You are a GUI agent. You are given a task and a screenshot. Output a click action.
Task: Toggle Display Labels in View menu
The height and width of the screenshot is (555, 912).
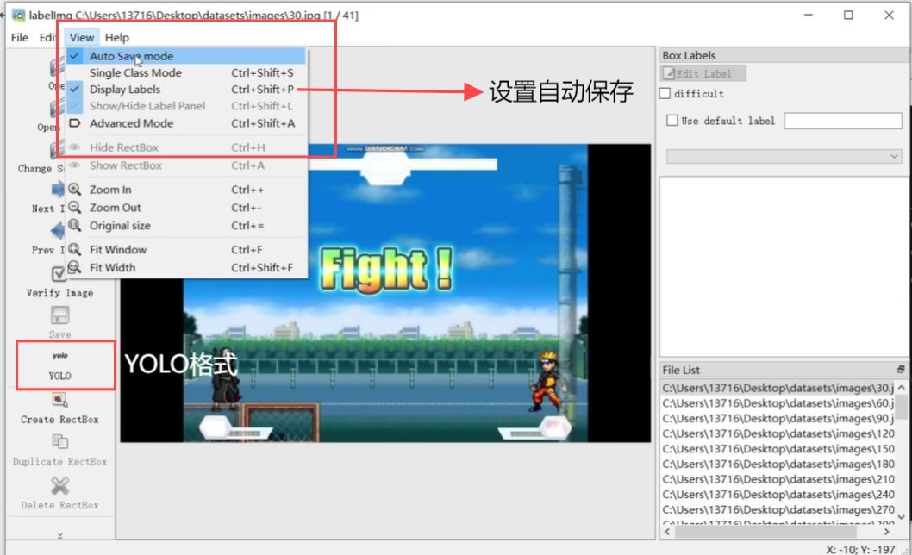pyautogui.click(x=125, y=90)
